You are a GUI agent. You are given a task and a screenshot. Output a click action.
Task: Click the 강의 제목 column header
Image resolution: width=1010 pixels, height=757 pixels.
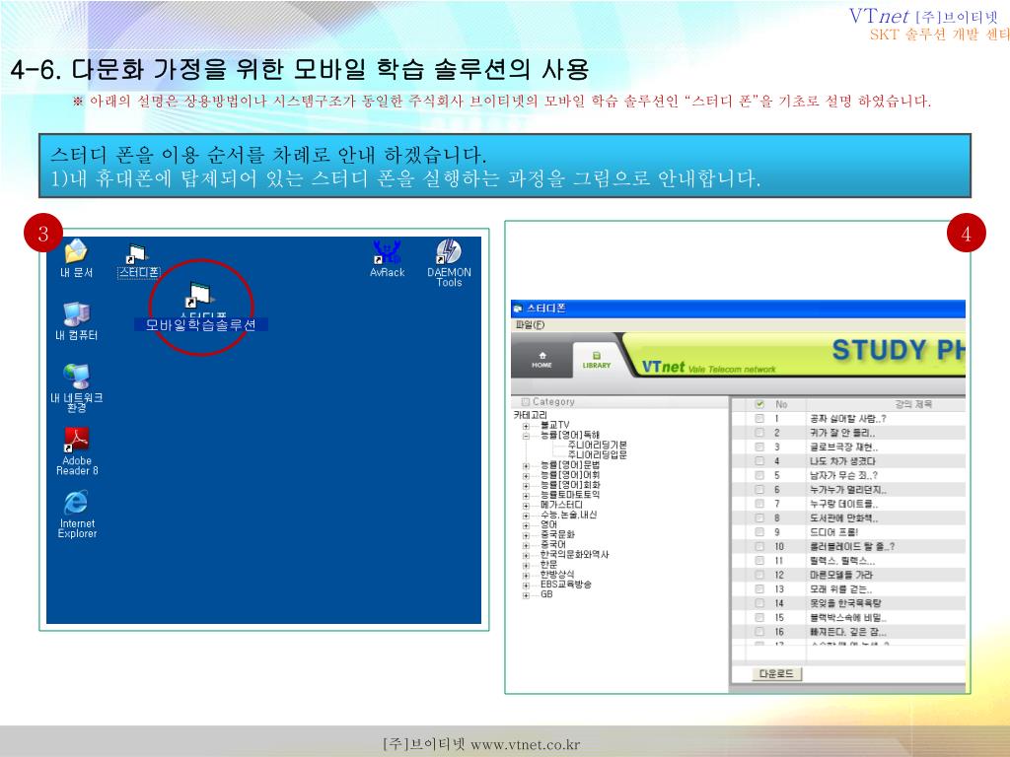912,404
